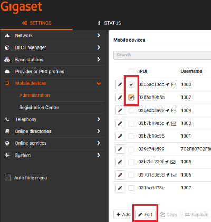This screenshot has width=211, height=222.
Task: Click the pencil icon beside username 1004
Action: [x=120, y=110]
